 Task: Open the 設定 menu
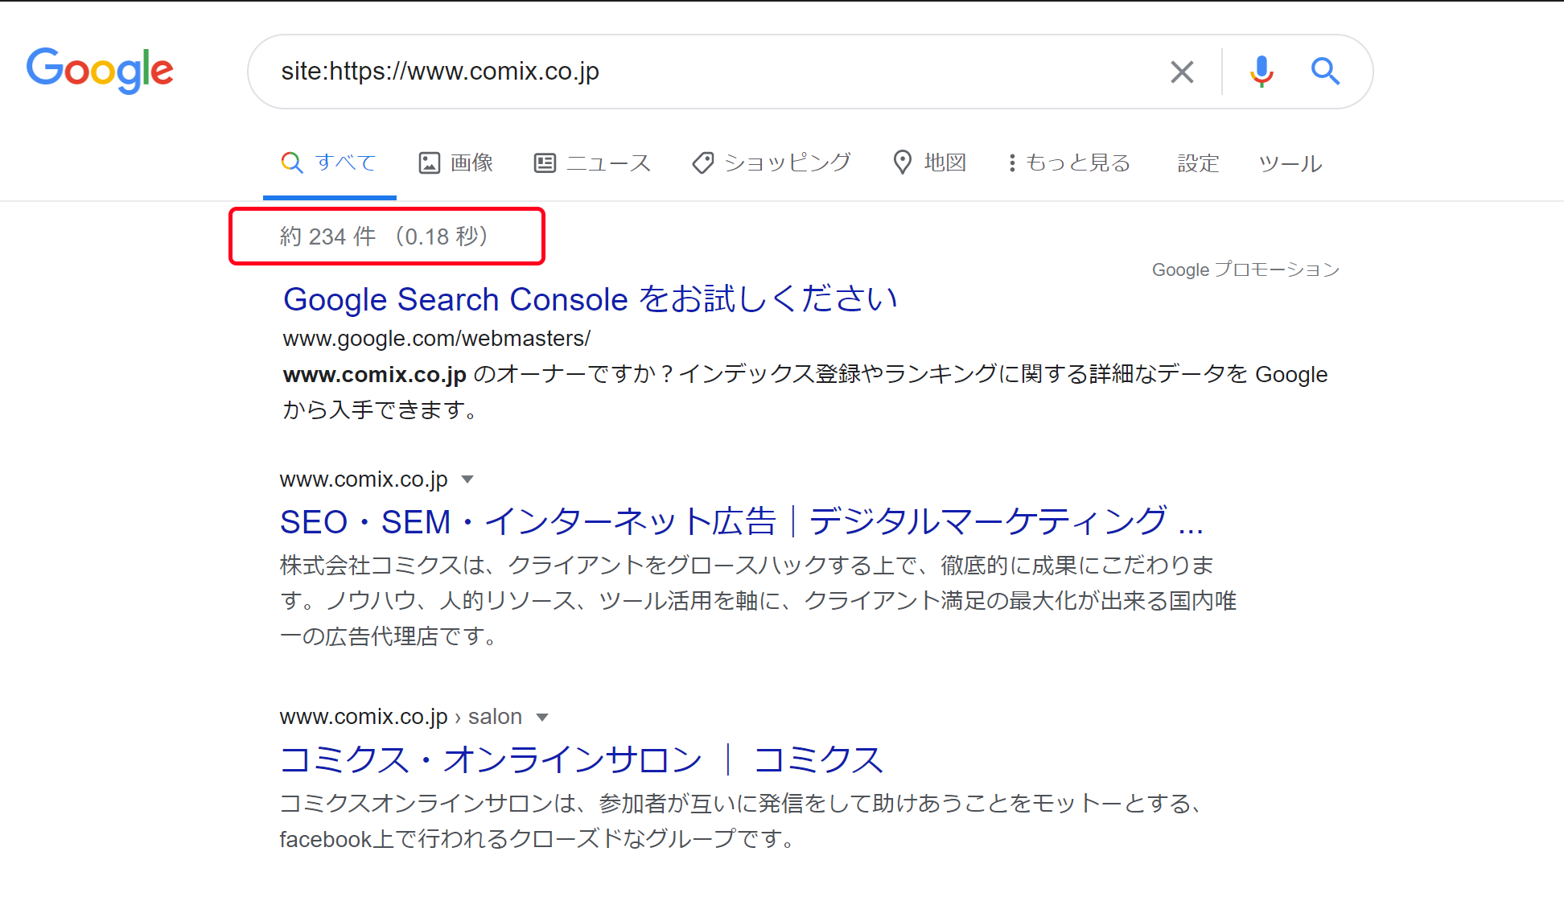[1198, 163]
